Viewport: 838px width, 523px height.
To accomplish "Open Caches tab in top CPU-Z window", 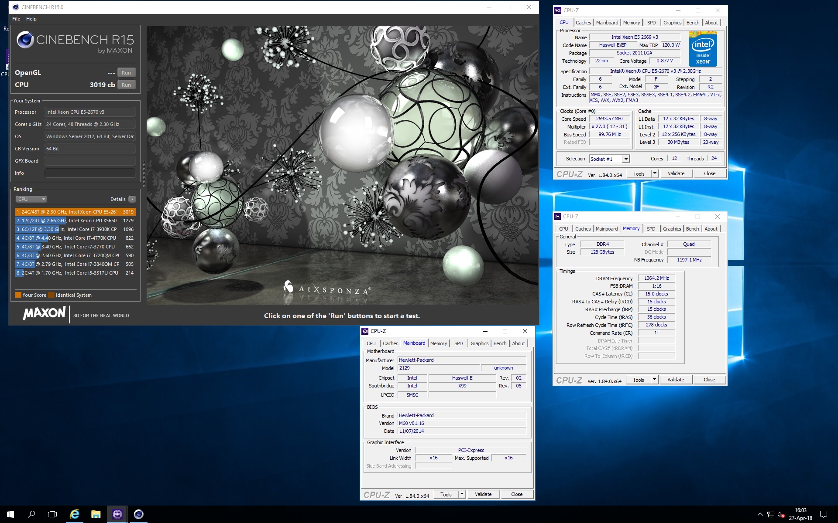I will tap(583, 23).
